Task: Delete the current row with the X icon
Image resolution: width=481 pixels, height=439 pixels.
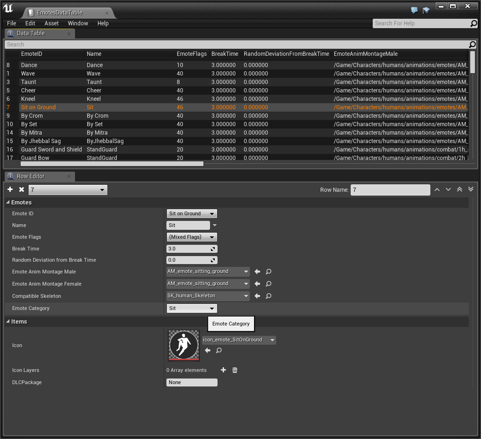Action: (22, 189)
